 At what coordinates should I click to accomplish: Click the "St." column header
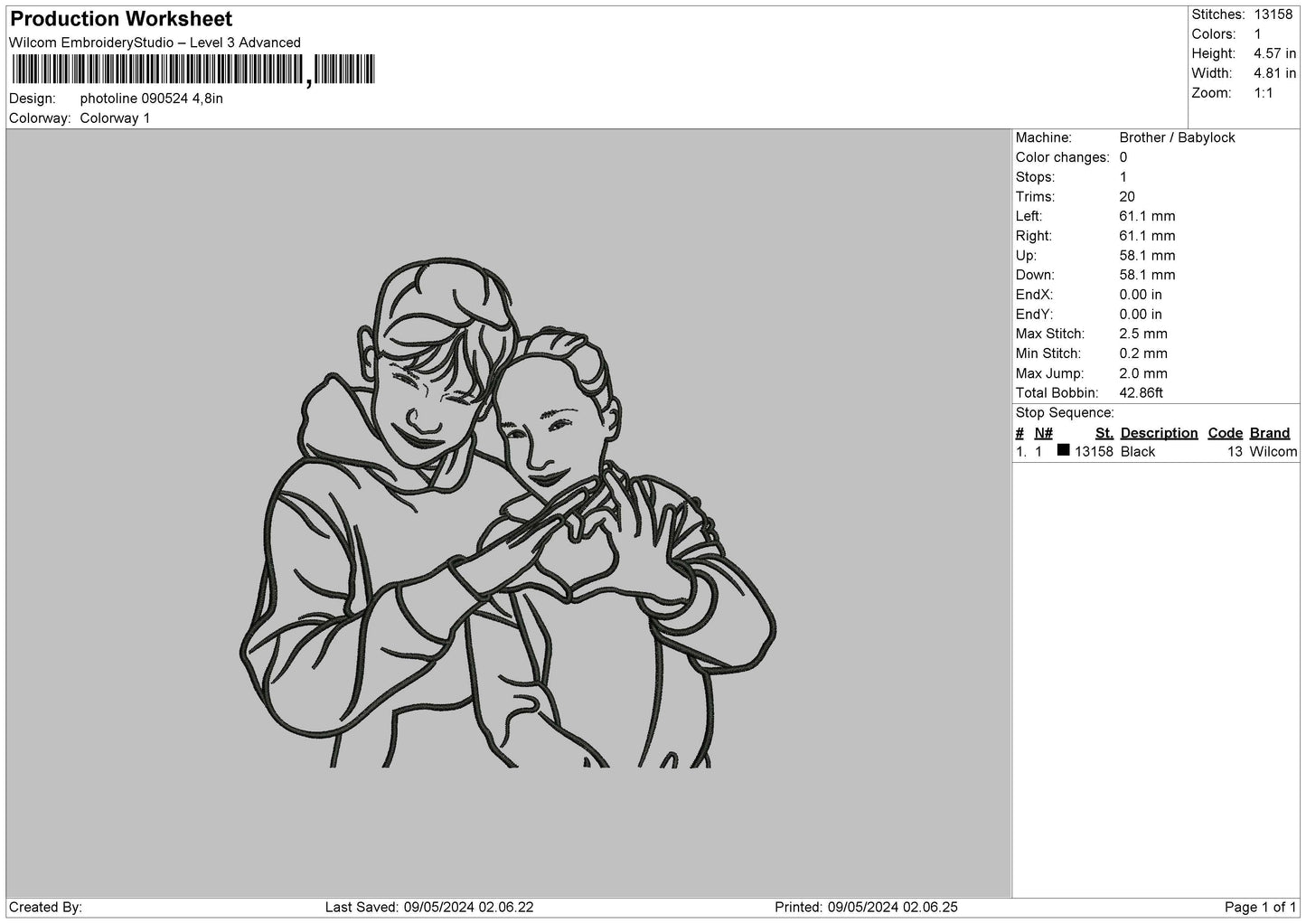point(1104,433)
